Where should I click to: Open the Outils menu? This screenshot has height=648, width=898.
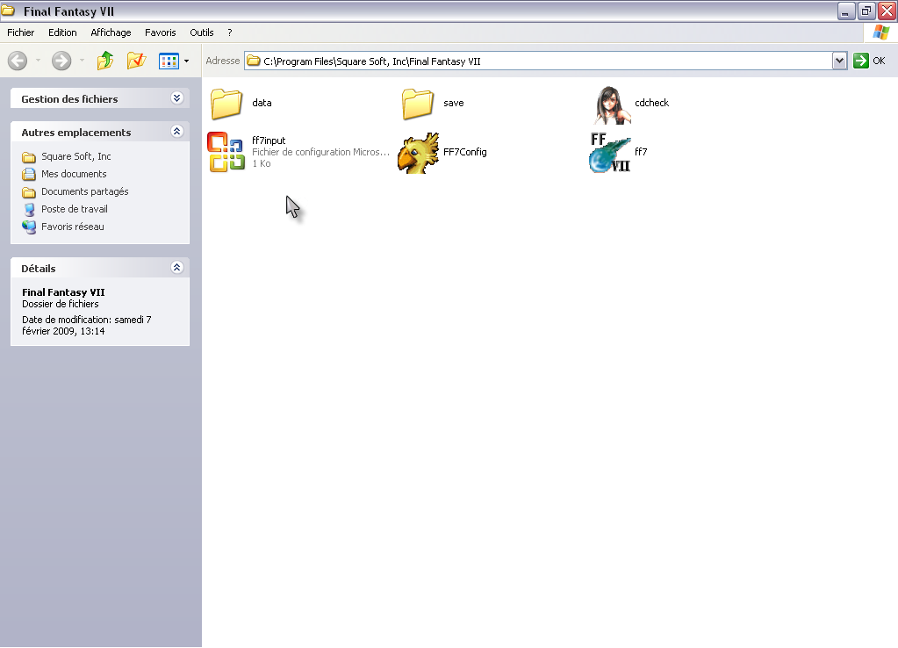click(202, 32)
